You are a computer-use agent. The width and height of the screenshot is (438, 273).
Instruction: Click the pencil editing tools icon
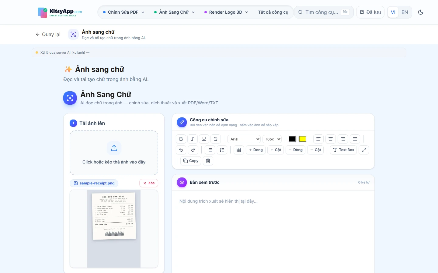182,122
